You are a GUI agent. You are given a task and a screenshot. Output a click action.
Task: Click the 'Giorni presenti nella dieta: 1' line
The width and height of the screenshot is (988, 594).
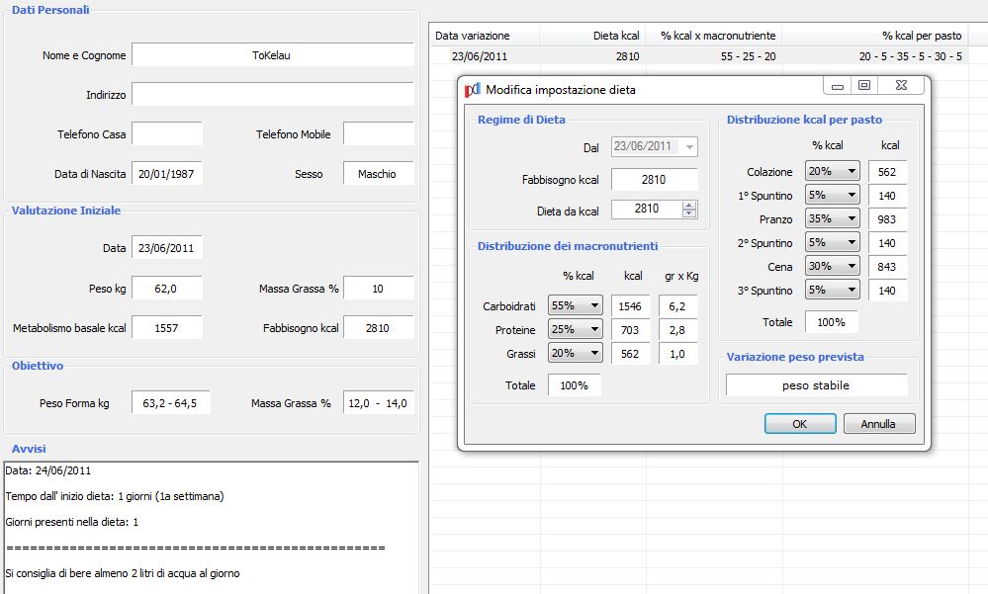(72, 522)
